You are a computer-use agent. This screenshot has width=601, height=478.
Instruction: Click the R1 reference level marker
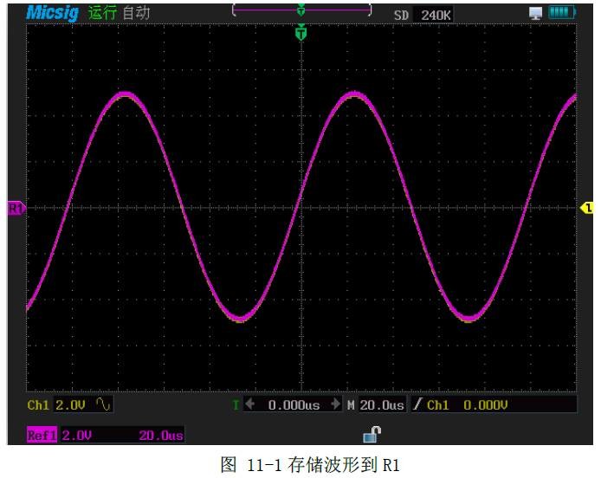16,208
